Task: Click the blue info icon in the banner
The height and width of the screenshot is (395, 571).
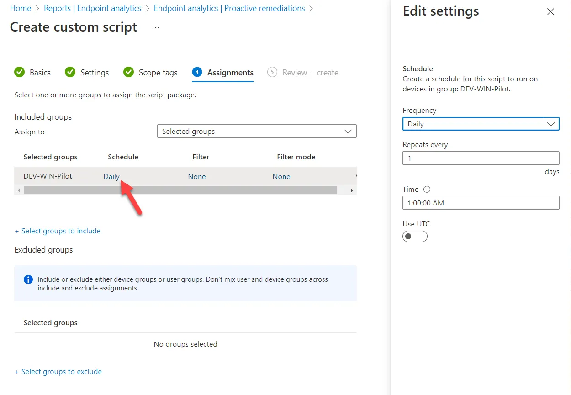Action: pyautogui.click(x=28, y=279)
